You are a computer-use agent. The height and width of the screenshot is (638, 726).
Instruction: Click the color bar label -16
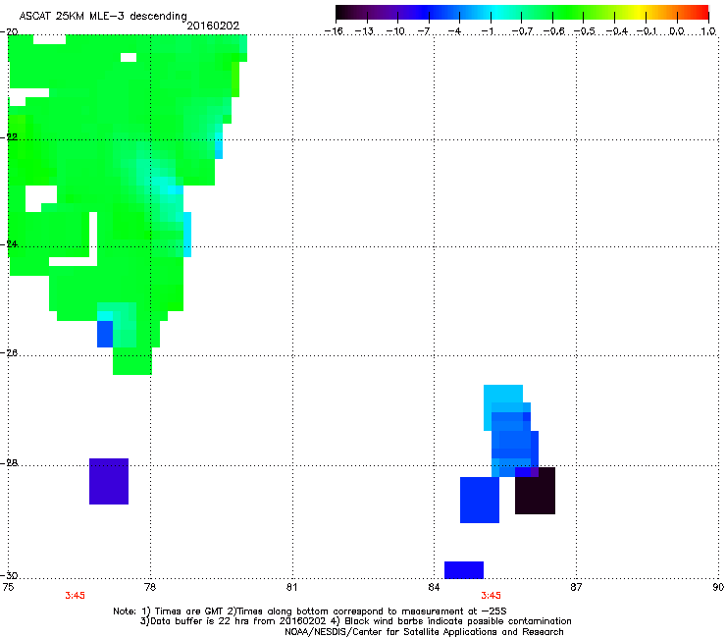[x=334, y=31]
